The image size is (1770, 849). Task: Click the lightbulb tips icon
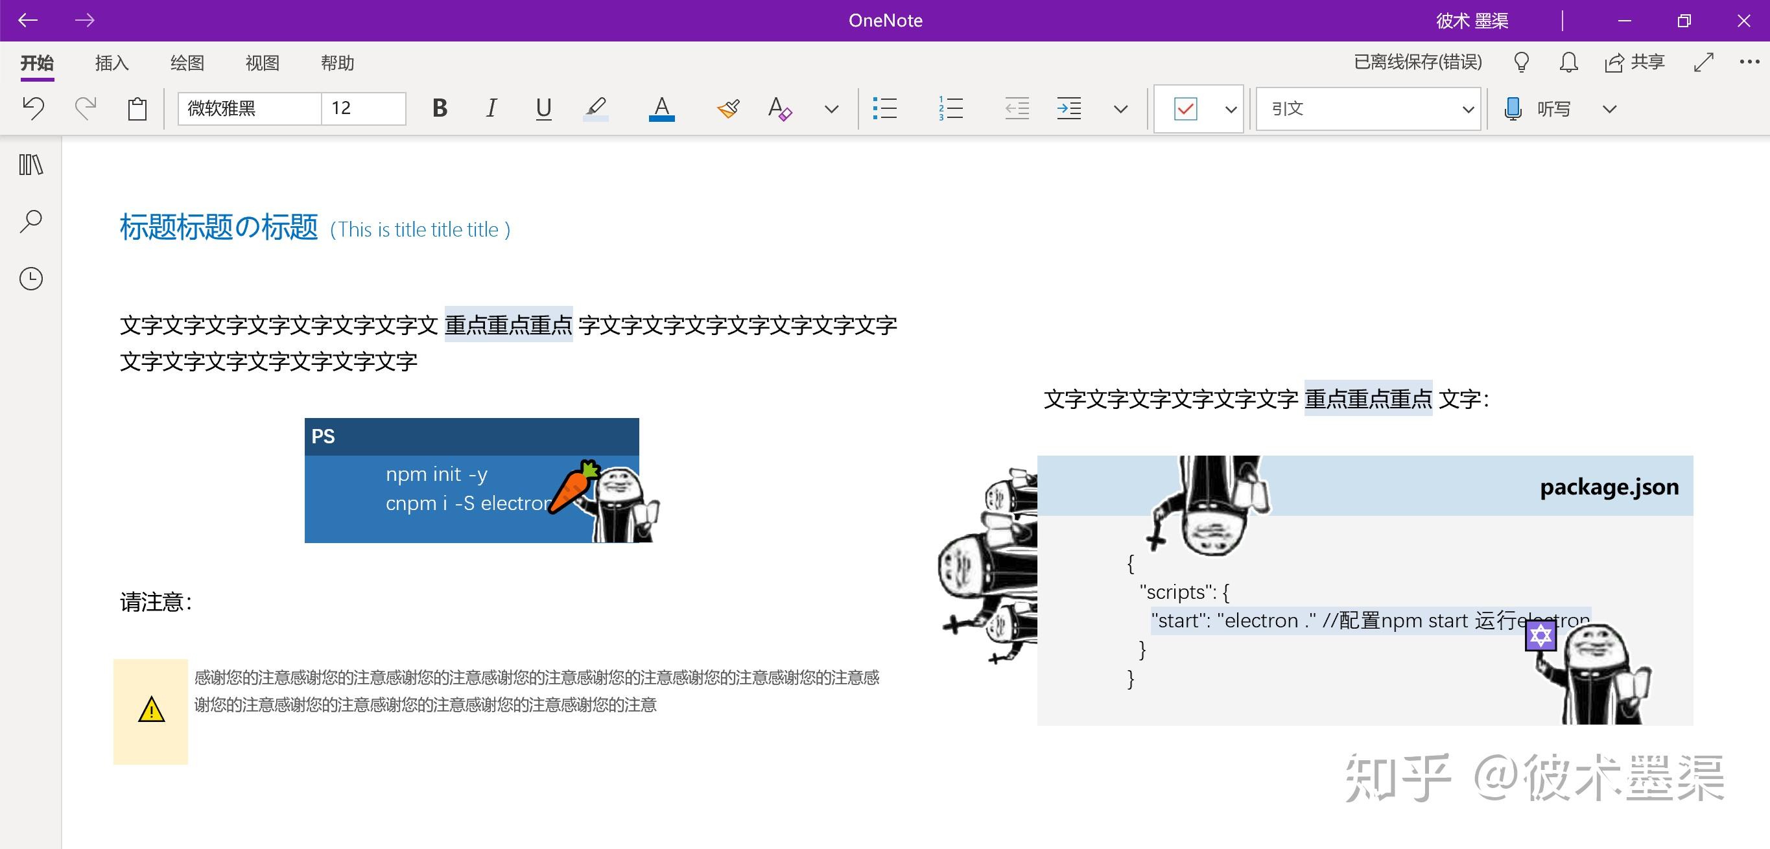click(x=1521, y=62)
